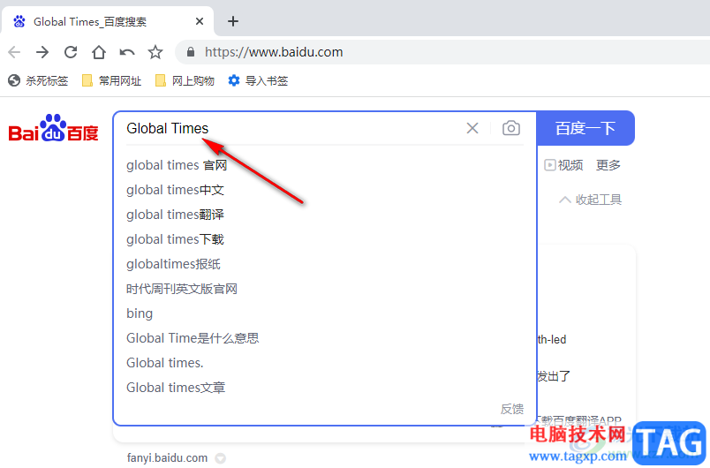Bookmark this page with the star icon

click(155, 52)
